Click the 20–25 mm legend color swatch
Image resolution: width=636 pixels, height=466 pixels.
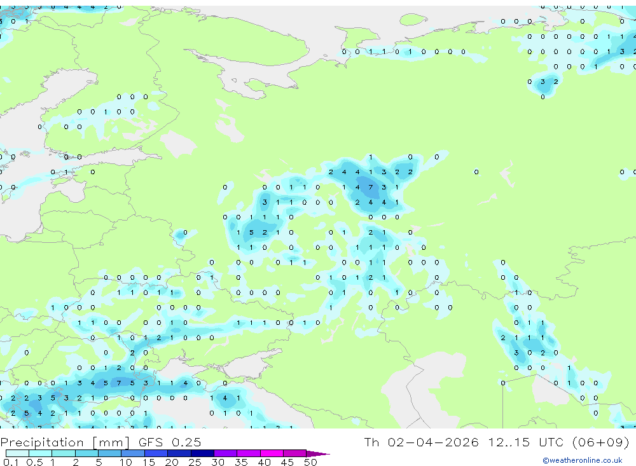pyautogui.click(x=179, y=453)
